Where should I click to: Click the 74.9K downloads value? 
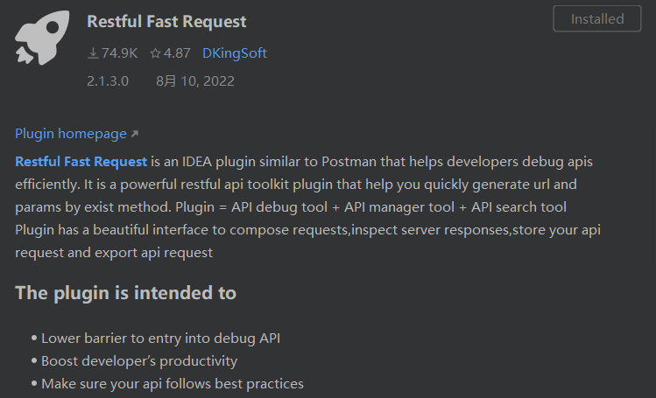(119, 53)
